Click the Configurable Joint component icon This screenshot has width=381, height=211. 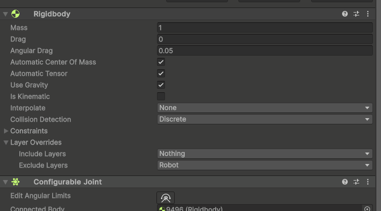pyautogui.click(x=15, y=182)
